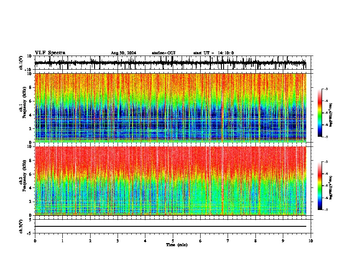The height and width of the screenshot is (270, 350).
Task: Click the 2 kHz tick on ch.2 frequency axis
Action: [x=30, y=202]
